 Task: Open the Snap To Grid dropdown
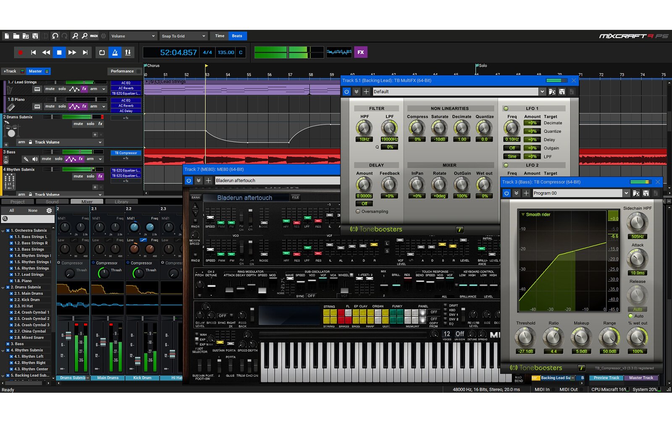click(184, 36)
